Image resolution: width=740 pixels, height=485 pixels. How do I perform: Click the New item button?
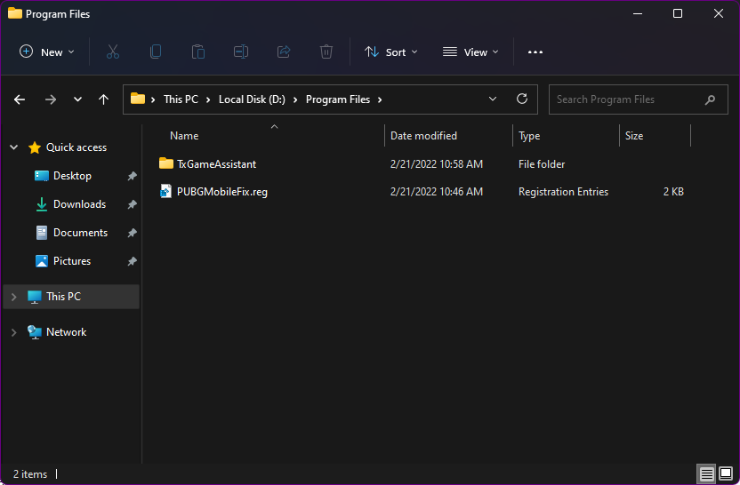click(47, 52)
